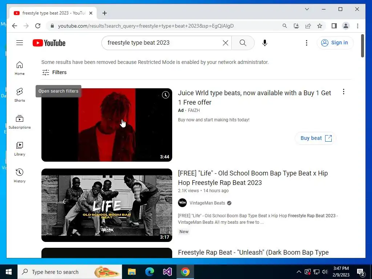Bookmark this page with the star

[320, 26]
